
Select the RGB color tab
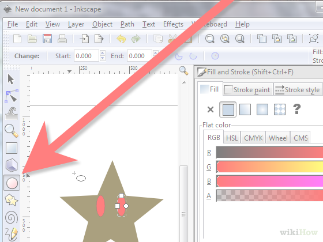(x=213, y=137)
